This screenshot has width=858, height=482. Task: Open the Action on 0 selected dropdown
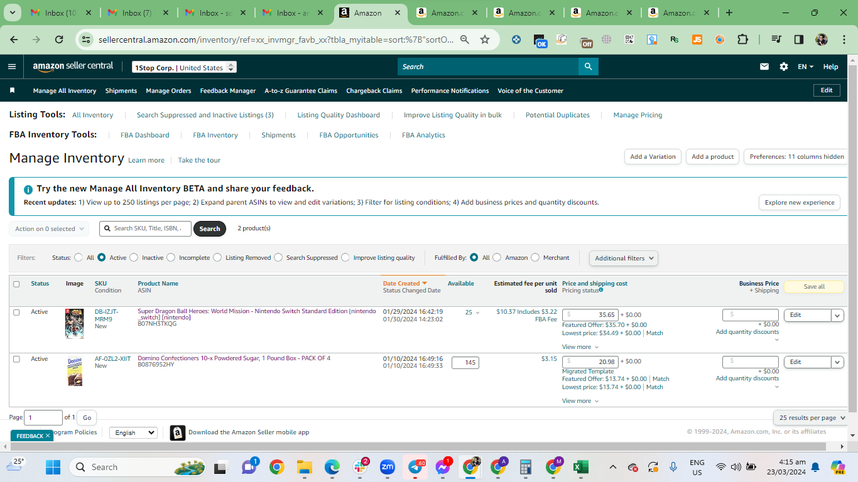coord(49,228)
